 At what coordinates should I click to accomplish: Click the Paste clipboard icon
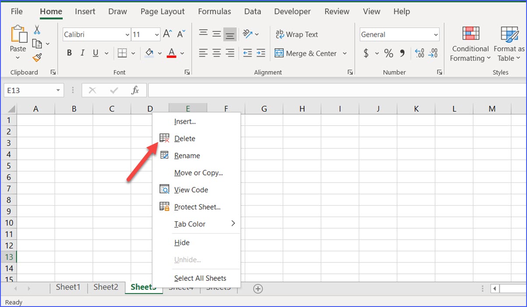[18, 35]
